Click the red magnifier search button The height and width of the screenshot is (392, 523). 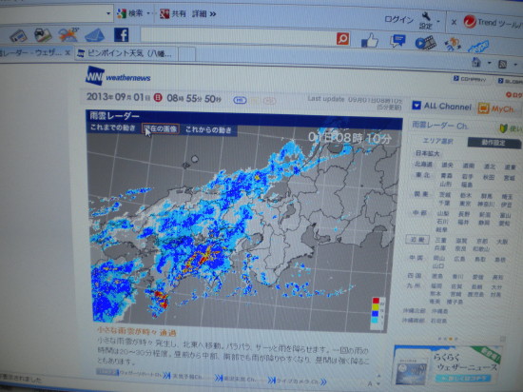(342, 38)
